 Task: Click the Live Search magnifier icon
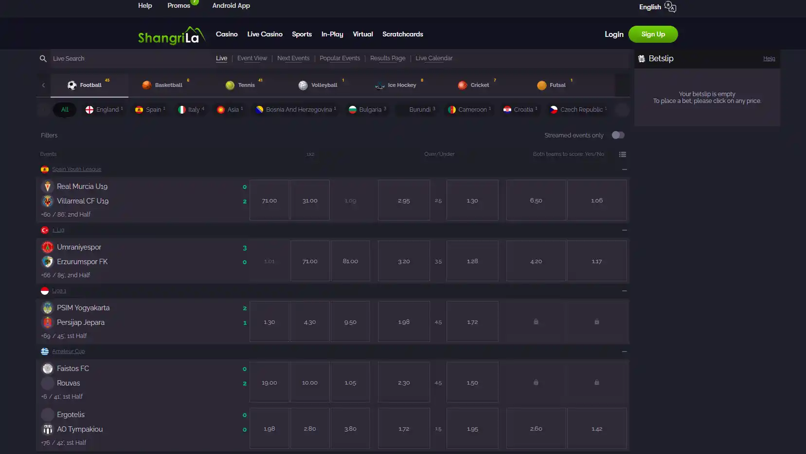pyautogui.click(x=43, y=58)
